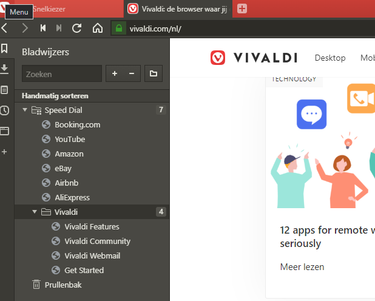Open the History panel clock icon

click(x=5, y=110)
